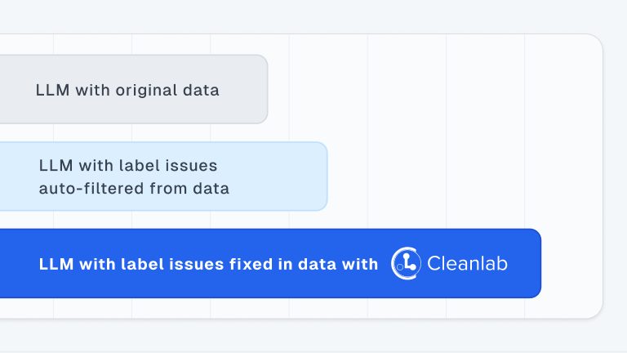Image resolution: width=627 pixels, height=353 pixels.
Task: Select the light blue auto-filtered data bar
Action: pos(163,176)
